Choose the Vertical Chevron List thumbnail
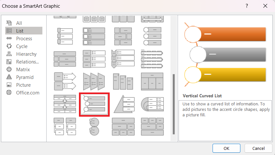The height and width of the screenshot is (155, 275). pyautogui.click(x=124, y=59)
